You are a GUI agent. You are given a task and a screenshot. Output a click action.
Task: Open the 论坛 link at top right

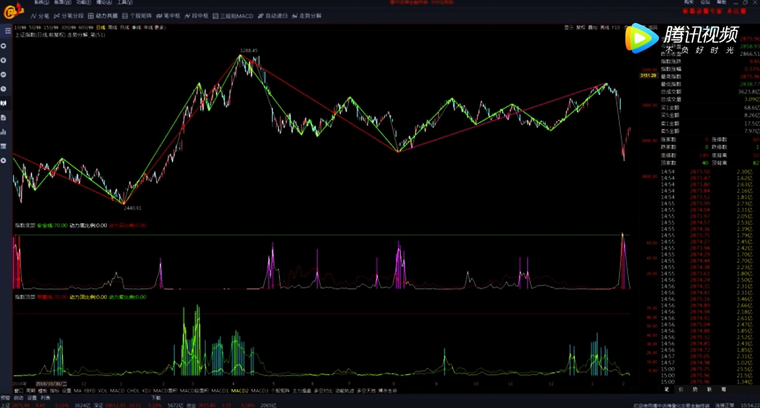(x=705, y=2)
